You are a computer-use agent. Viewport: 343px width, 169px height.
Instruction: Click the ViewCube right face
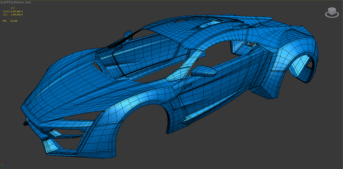334,12
